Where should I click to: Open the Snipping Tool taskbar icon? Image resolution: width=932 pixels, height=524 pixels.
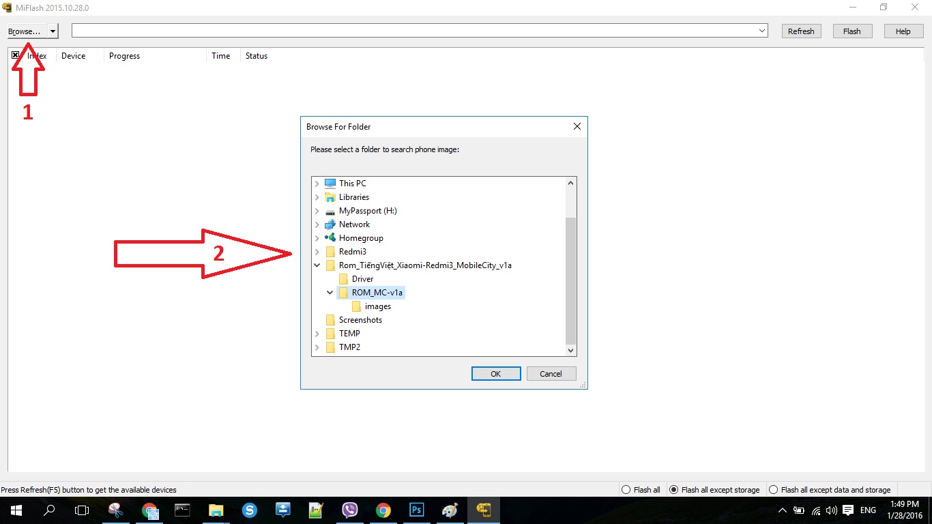click(x=116, y=510)
